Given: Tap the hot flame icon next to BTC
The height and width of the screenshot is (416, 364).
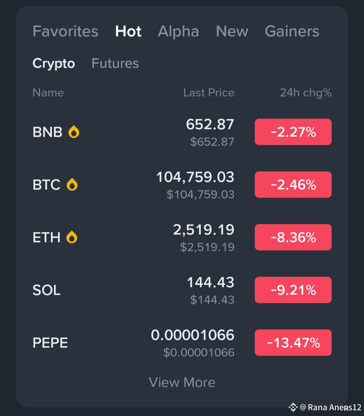Looking at the screenshot, I should (72, 185).
